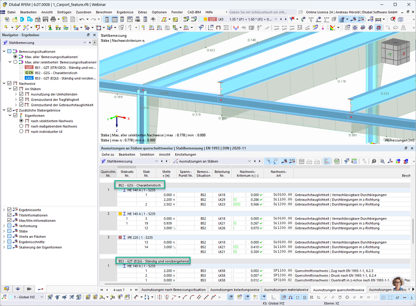Click the results bar chart display icon in table toolbar

[327, 161]
